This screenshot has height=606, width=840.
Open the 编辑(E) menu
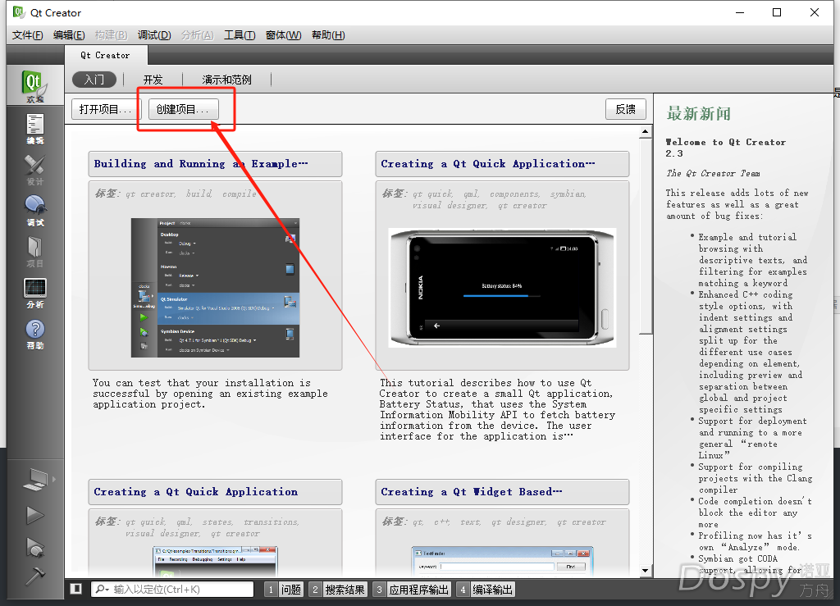(69, 35)
